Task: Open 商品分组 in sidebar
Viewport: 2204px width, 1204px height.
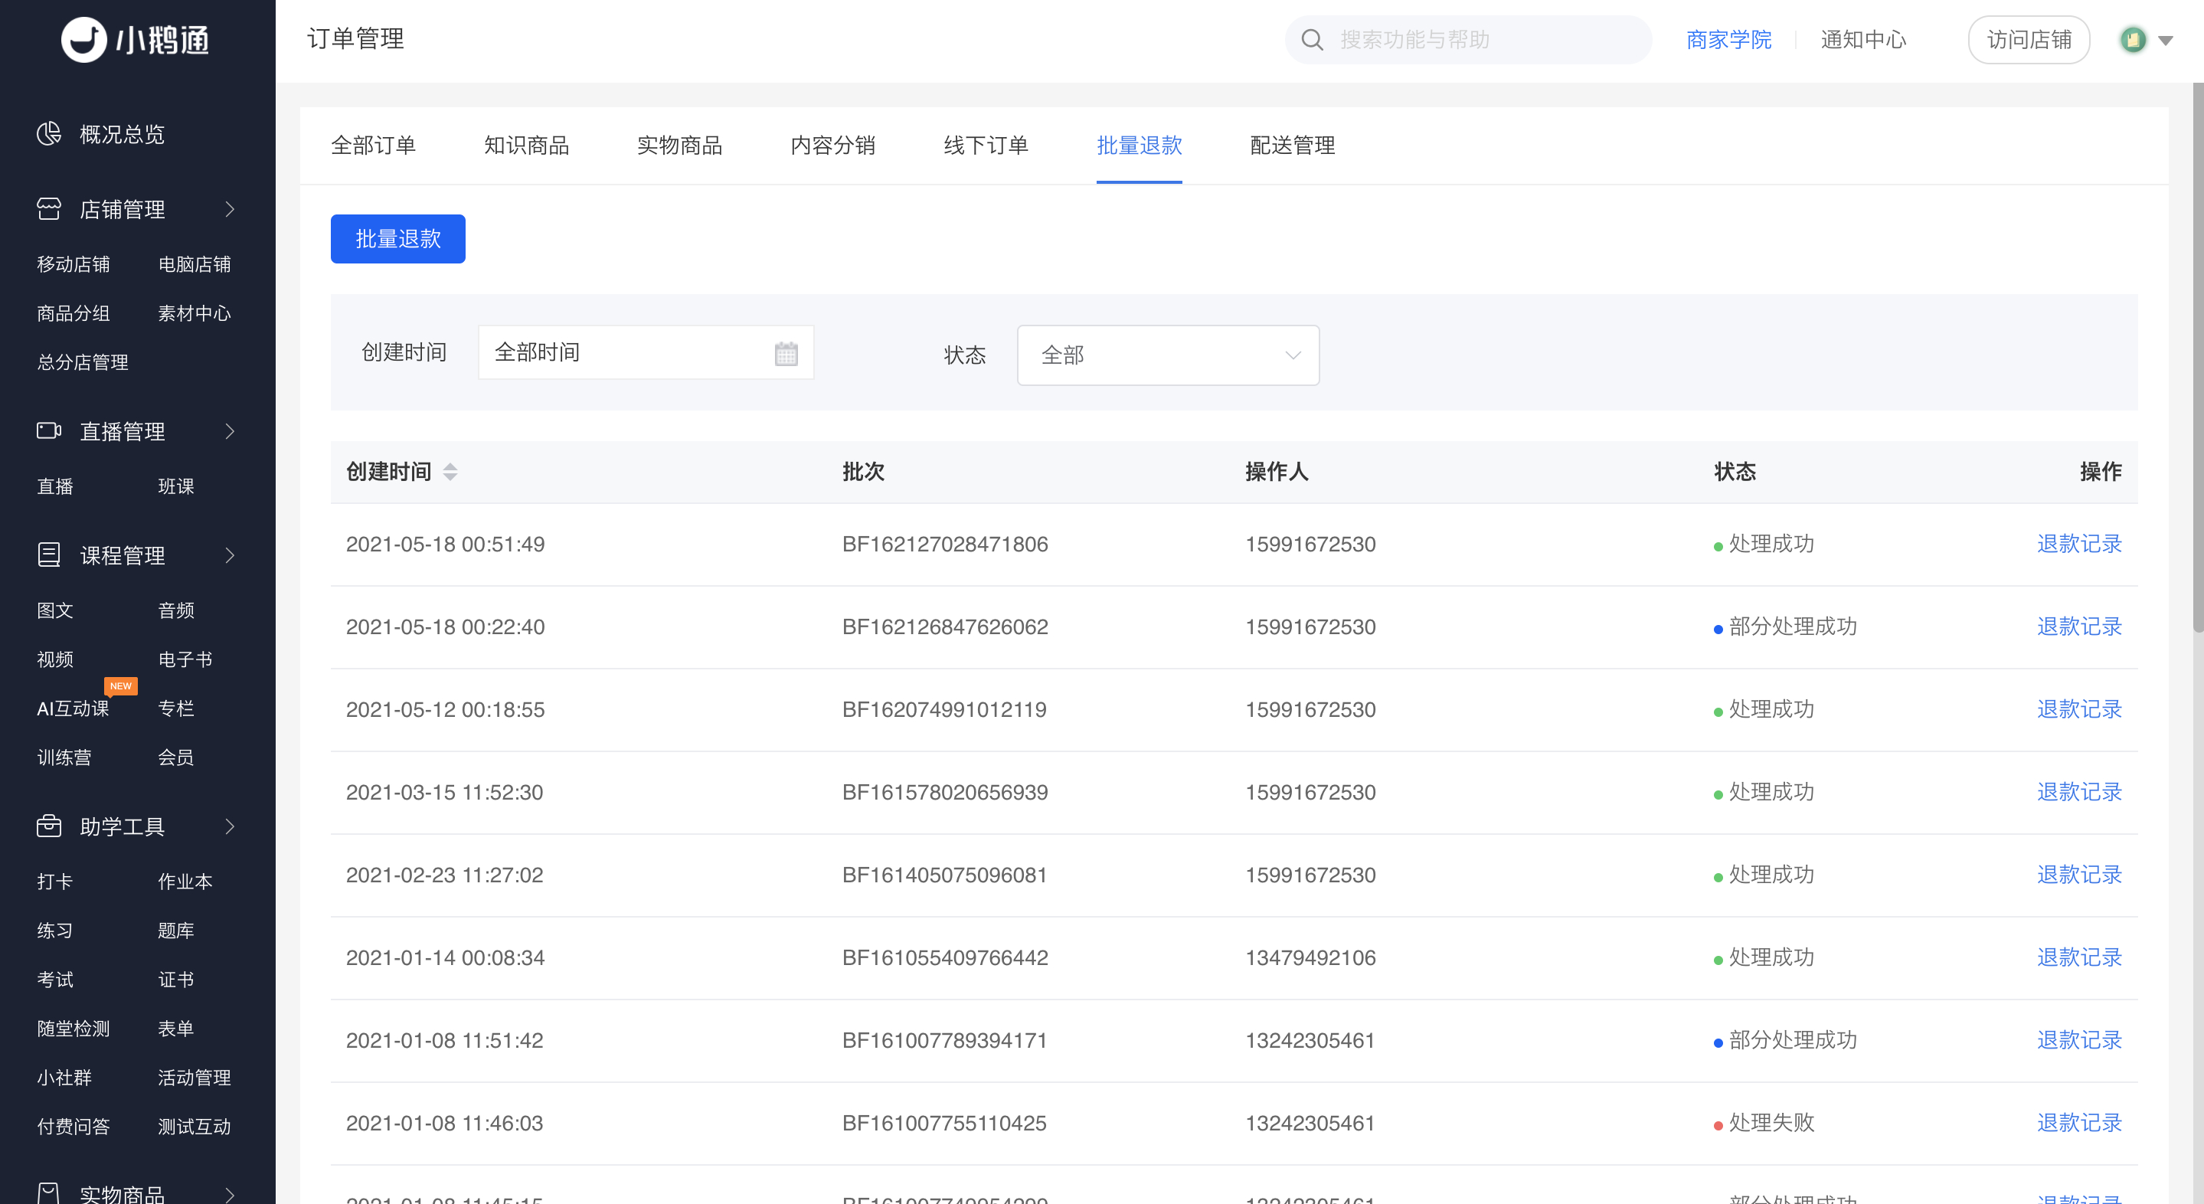Action: pyautogui.click(x=74, y=313)
